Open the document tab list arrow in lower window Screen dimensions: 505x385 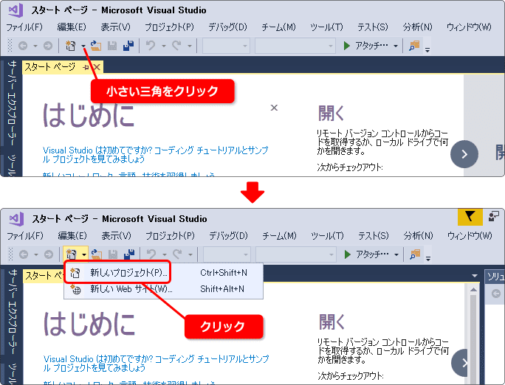coord(474,276)
